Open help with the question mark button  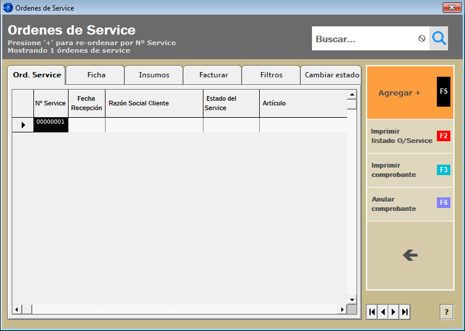pyautogui.click(x=446, y=312)
